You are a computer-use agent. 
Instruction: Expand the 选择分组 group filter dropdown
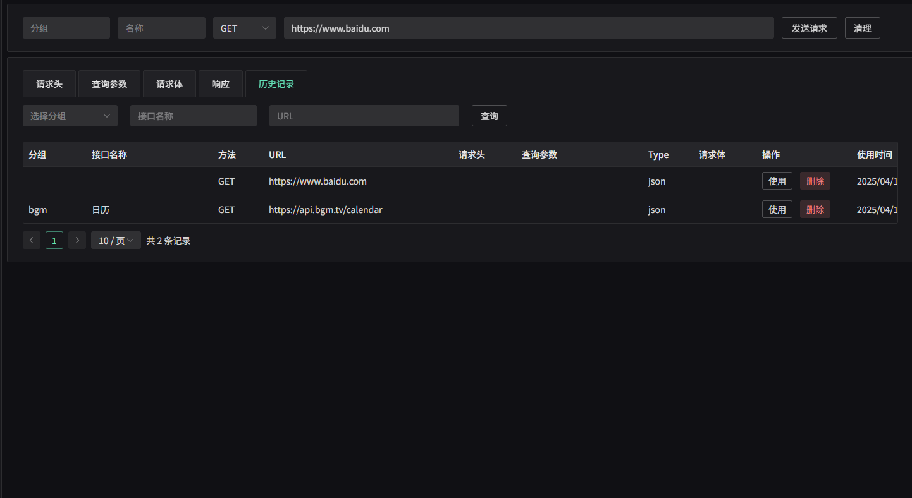pyautogui.click(x=70, y=116)
